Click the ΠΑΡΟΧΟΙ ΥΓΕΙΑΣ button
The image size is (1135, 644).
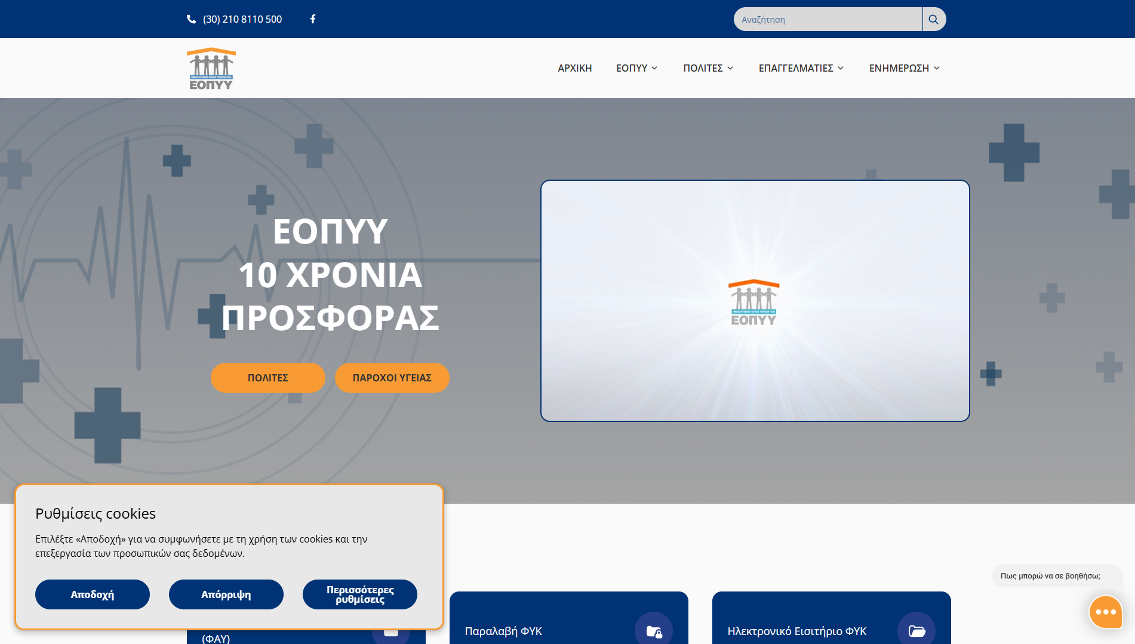point(392,378)
